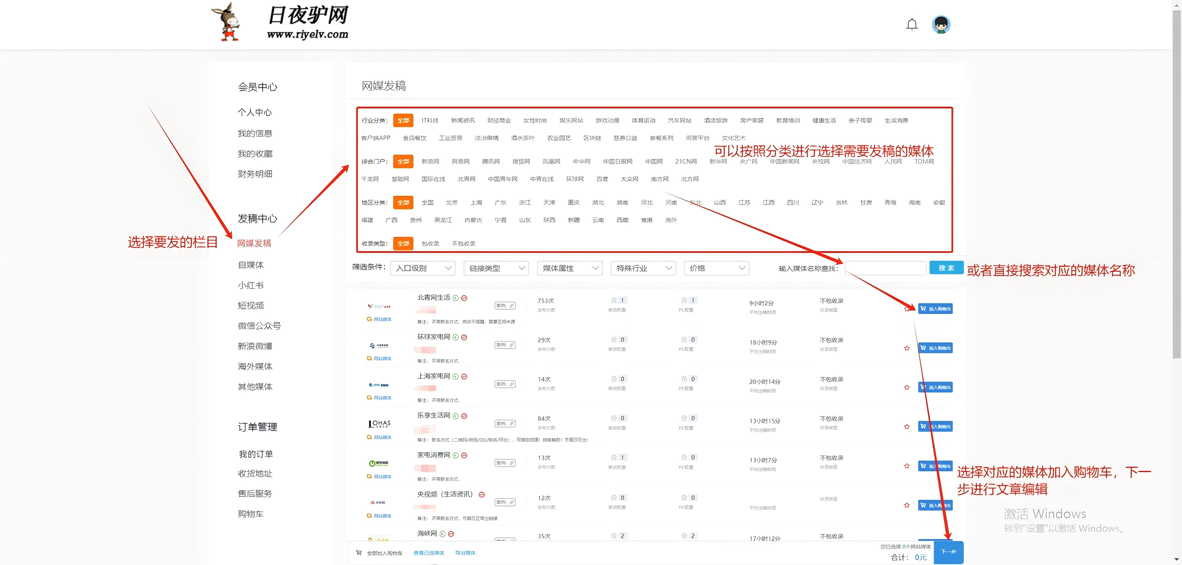This screenshot has height=565, width=1182.
Task: Select 全部 in the 收录类型 filter row
Action: click(x=403, y=244)
